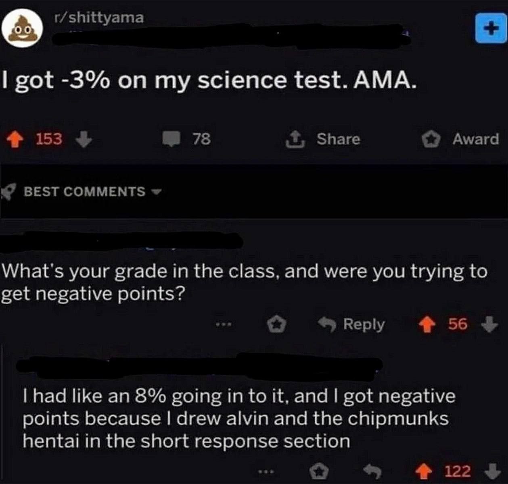Upvote the reply with 122 points

click(x=424, y=471)
